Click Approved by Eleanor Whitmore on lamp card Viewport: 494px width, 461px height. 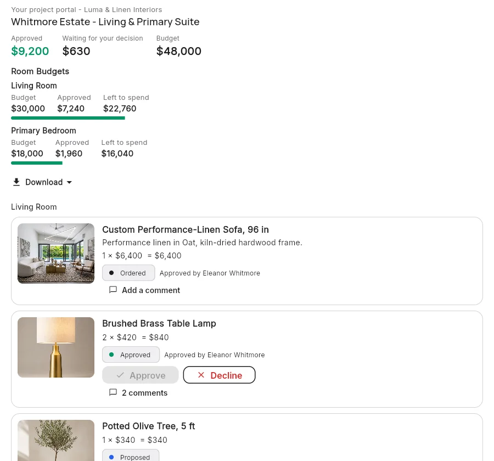point(215,355)
